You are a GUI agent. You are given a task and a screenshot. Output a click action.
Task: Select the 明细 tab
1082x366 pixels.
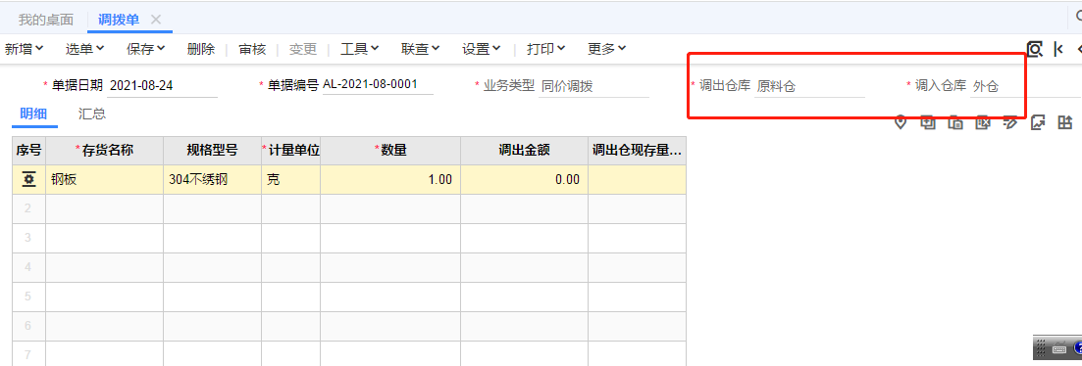pyautogui.click(x=33, y=114)
